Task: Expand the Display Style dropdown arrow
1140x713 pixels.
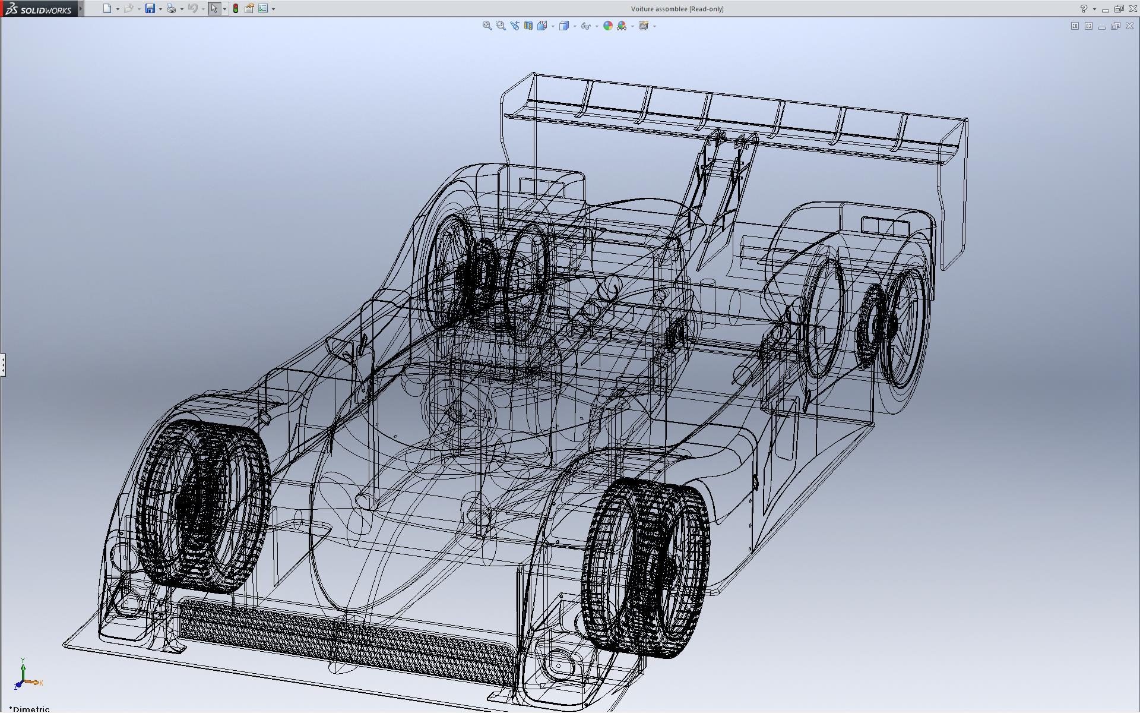Action: click(x=575, y=26)
